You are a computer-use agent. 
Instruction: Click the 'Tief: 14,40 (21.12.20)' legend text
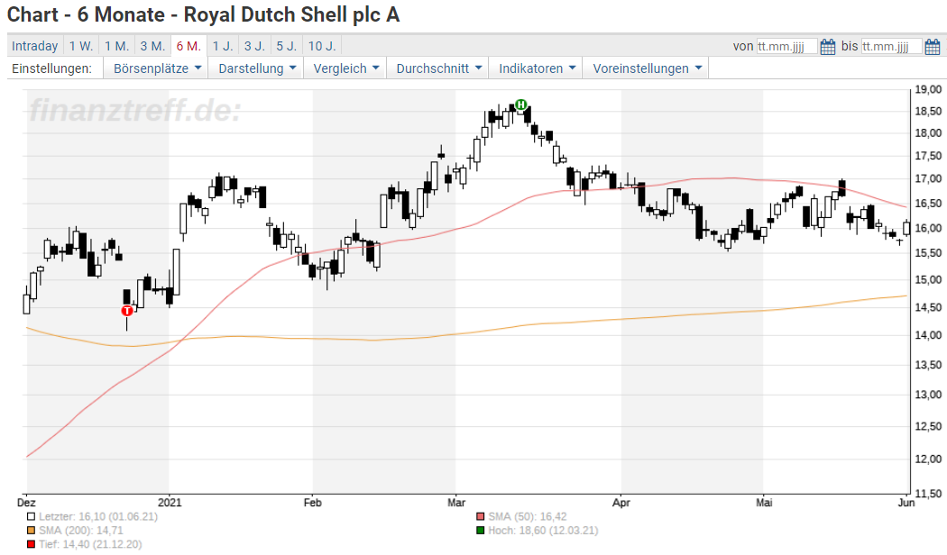point(90,544)
